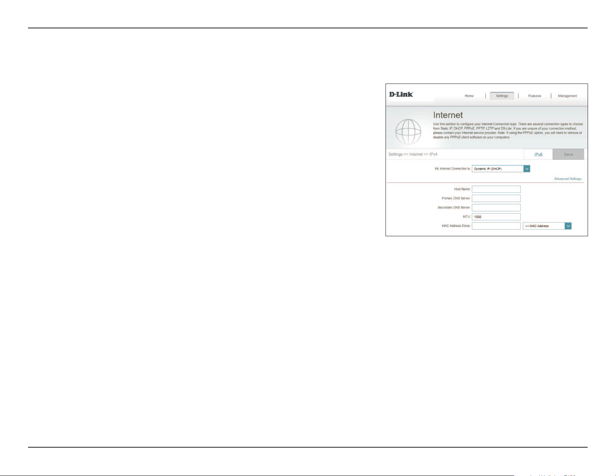The image size is (616, 476).
Task: Click the Save button
Action: tap(568, 154)
